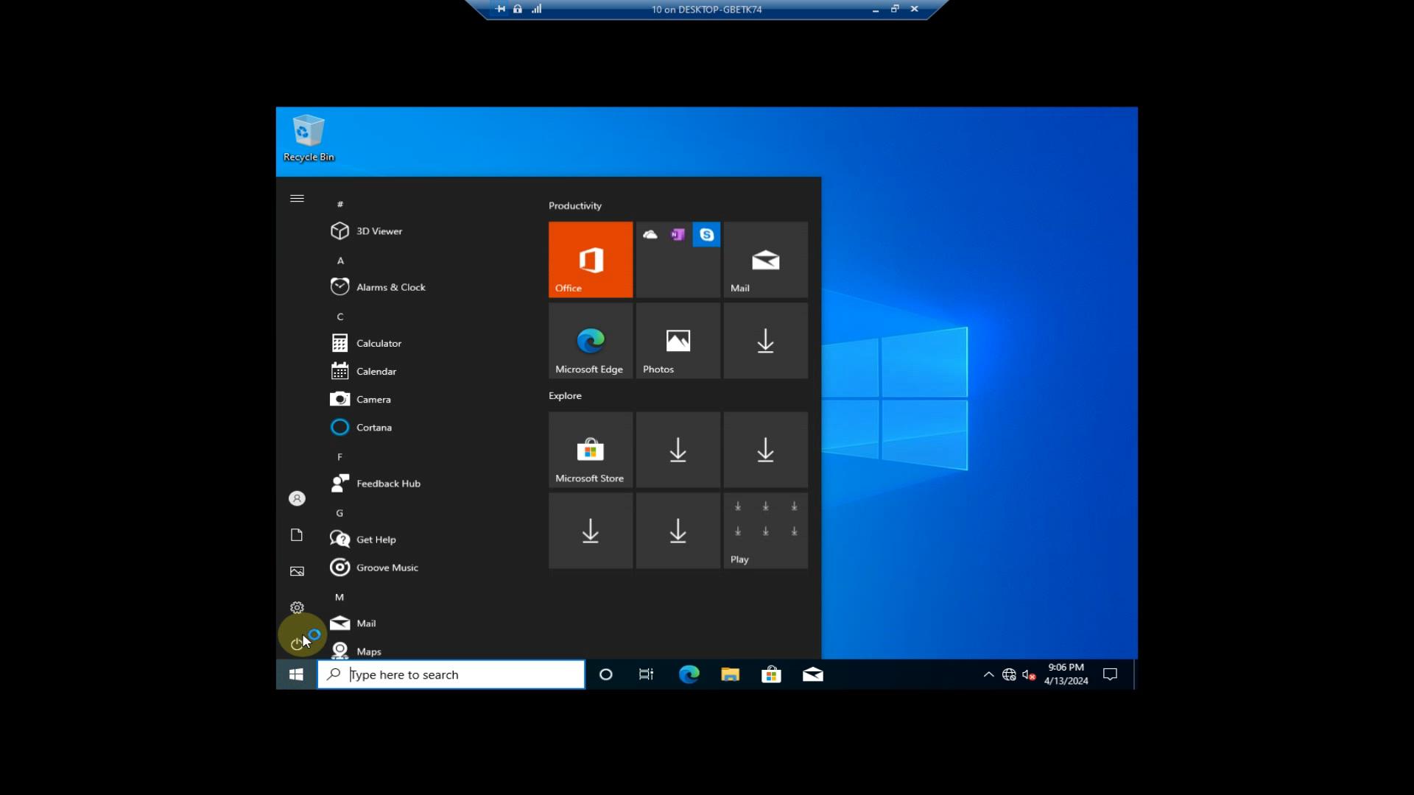
Task: Jump via the letter G header
Action: point(340,513)
